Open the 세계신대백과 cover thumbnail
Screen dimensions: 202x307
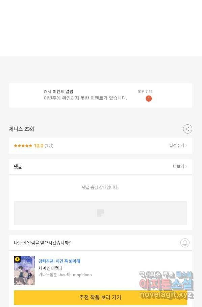pos(24,270)
